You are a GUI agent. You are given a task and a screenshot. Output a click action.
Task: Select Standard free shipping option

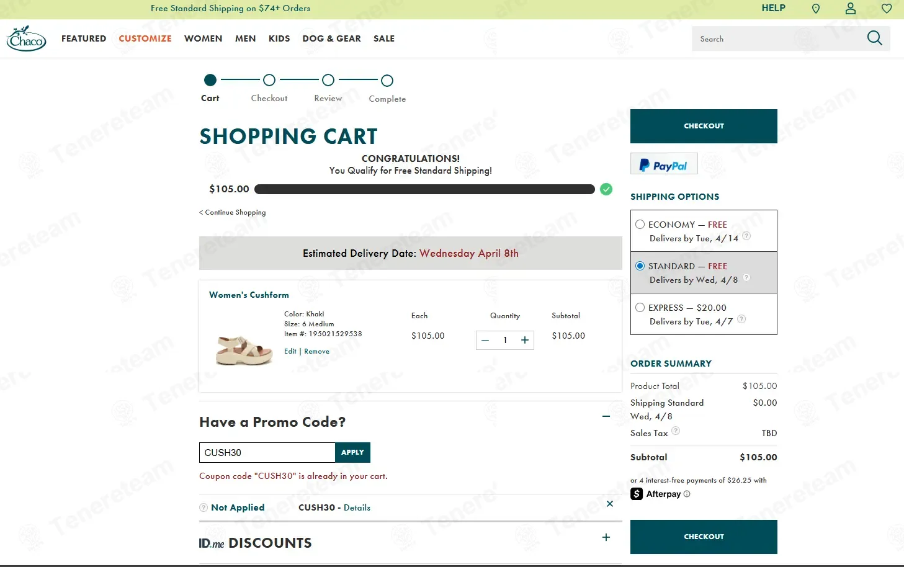(640, 266)
